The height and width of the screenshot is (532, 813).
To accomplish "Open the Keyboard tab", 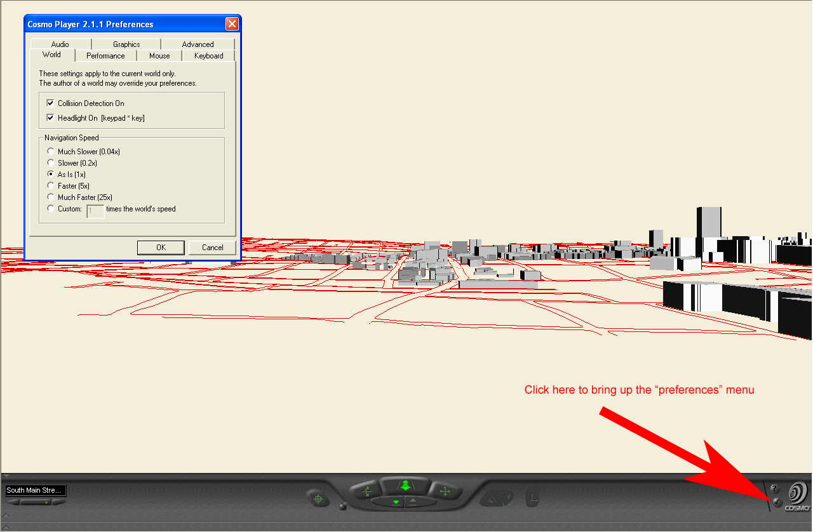I will [208, 56].
